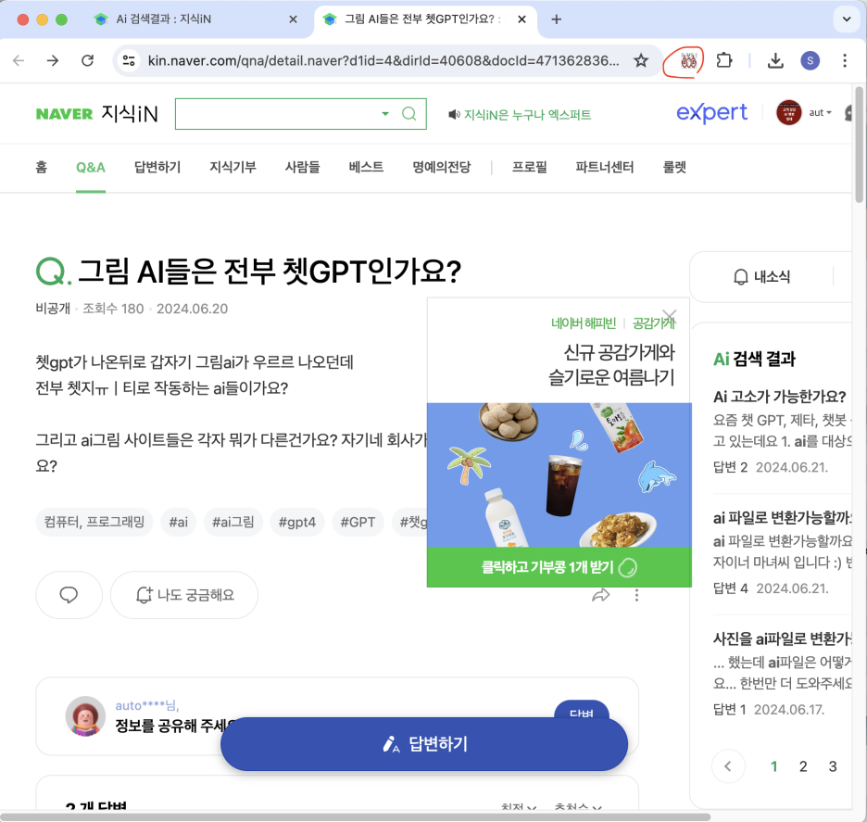Open the browser downloads icon
The height and width of the screenshot is (822, 867).
(x=775, y=60)
